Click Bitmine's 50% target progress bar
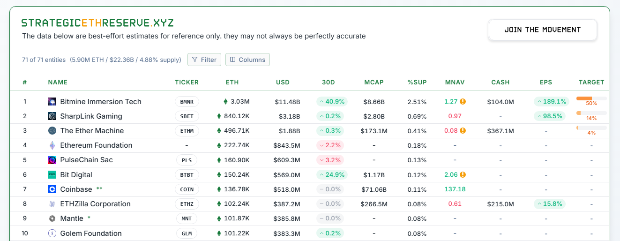 click(x=591, y=98)
